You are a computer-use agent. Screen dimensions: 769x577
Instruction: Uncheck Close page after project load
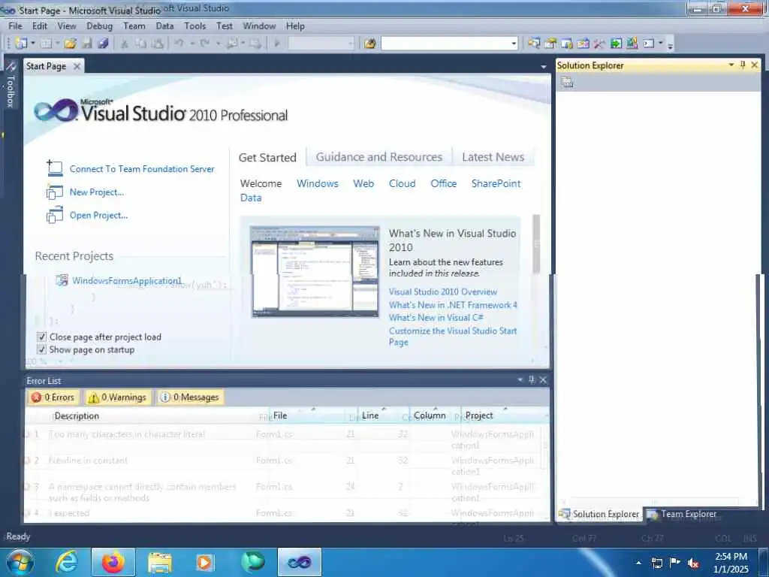coord(42,337)
